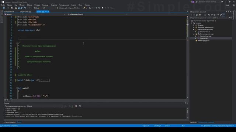The width and height of the screenshot is (236, 132).
Task: Click the Output panel horizontal scrollbar
Action: tap(95, 120)
